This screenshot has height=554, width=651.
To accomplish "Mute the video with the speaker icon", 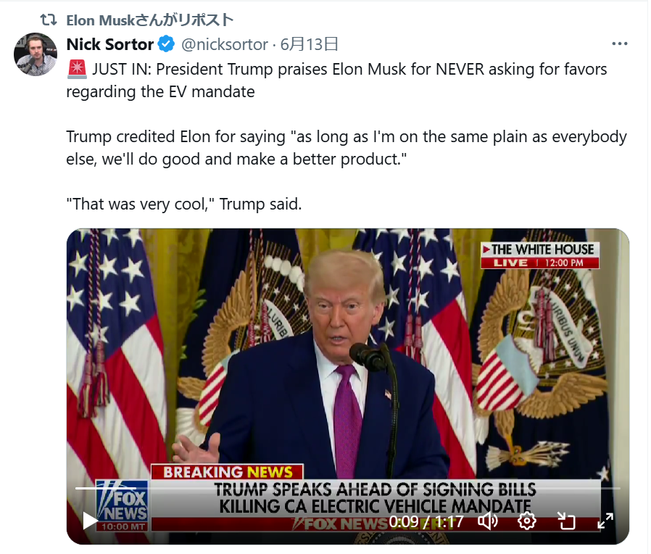I will (x=488, y=521).
